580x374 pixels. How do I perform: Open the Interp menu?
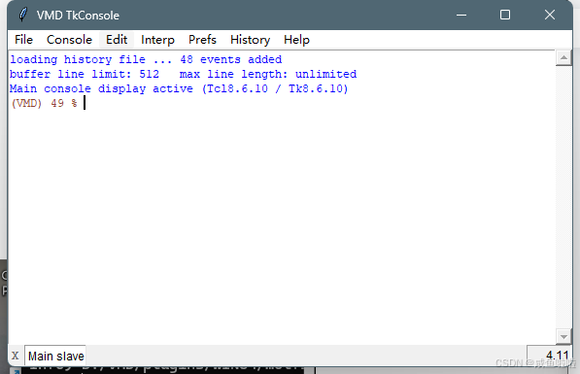(157, 40)
